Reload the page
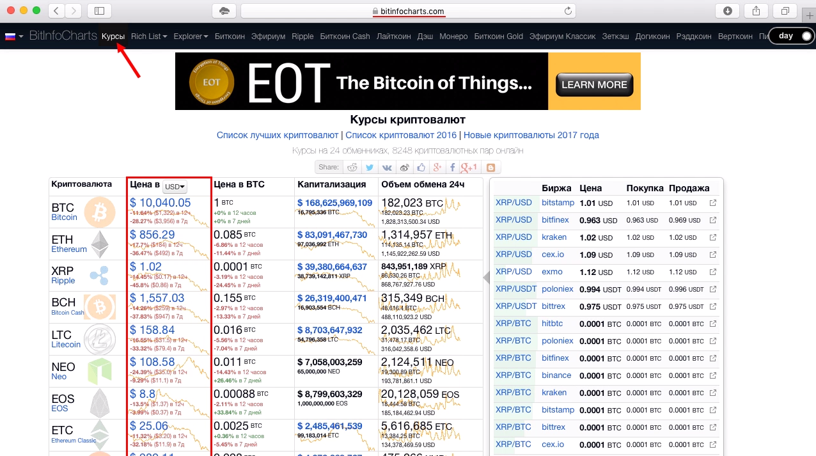The width and height of the screenshot is (816, 456). (567, 11)
